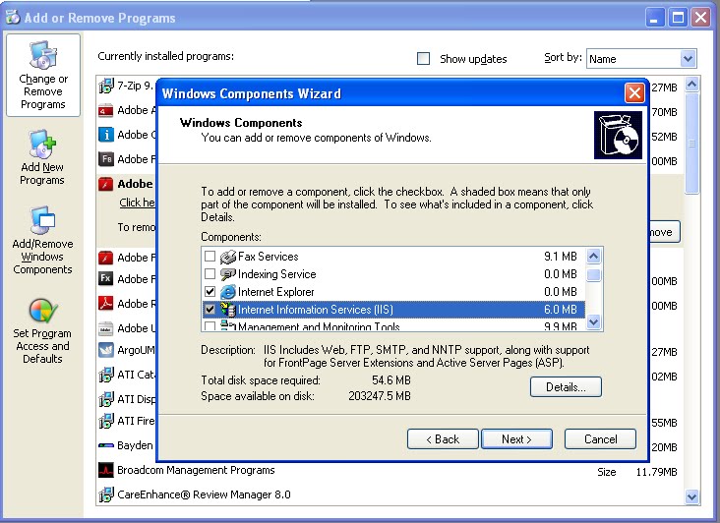
Task: Click the 9.1 MB size value
Action: 561,257
